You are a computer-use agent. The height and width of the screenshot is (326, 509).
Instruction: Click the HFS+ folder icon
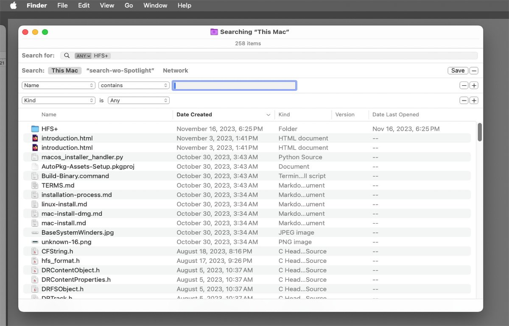pyautogui.click(x=35, y=129)
